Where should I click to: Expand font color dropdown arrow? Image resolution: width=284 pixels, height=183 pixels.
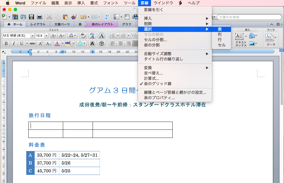click(63, 43)
